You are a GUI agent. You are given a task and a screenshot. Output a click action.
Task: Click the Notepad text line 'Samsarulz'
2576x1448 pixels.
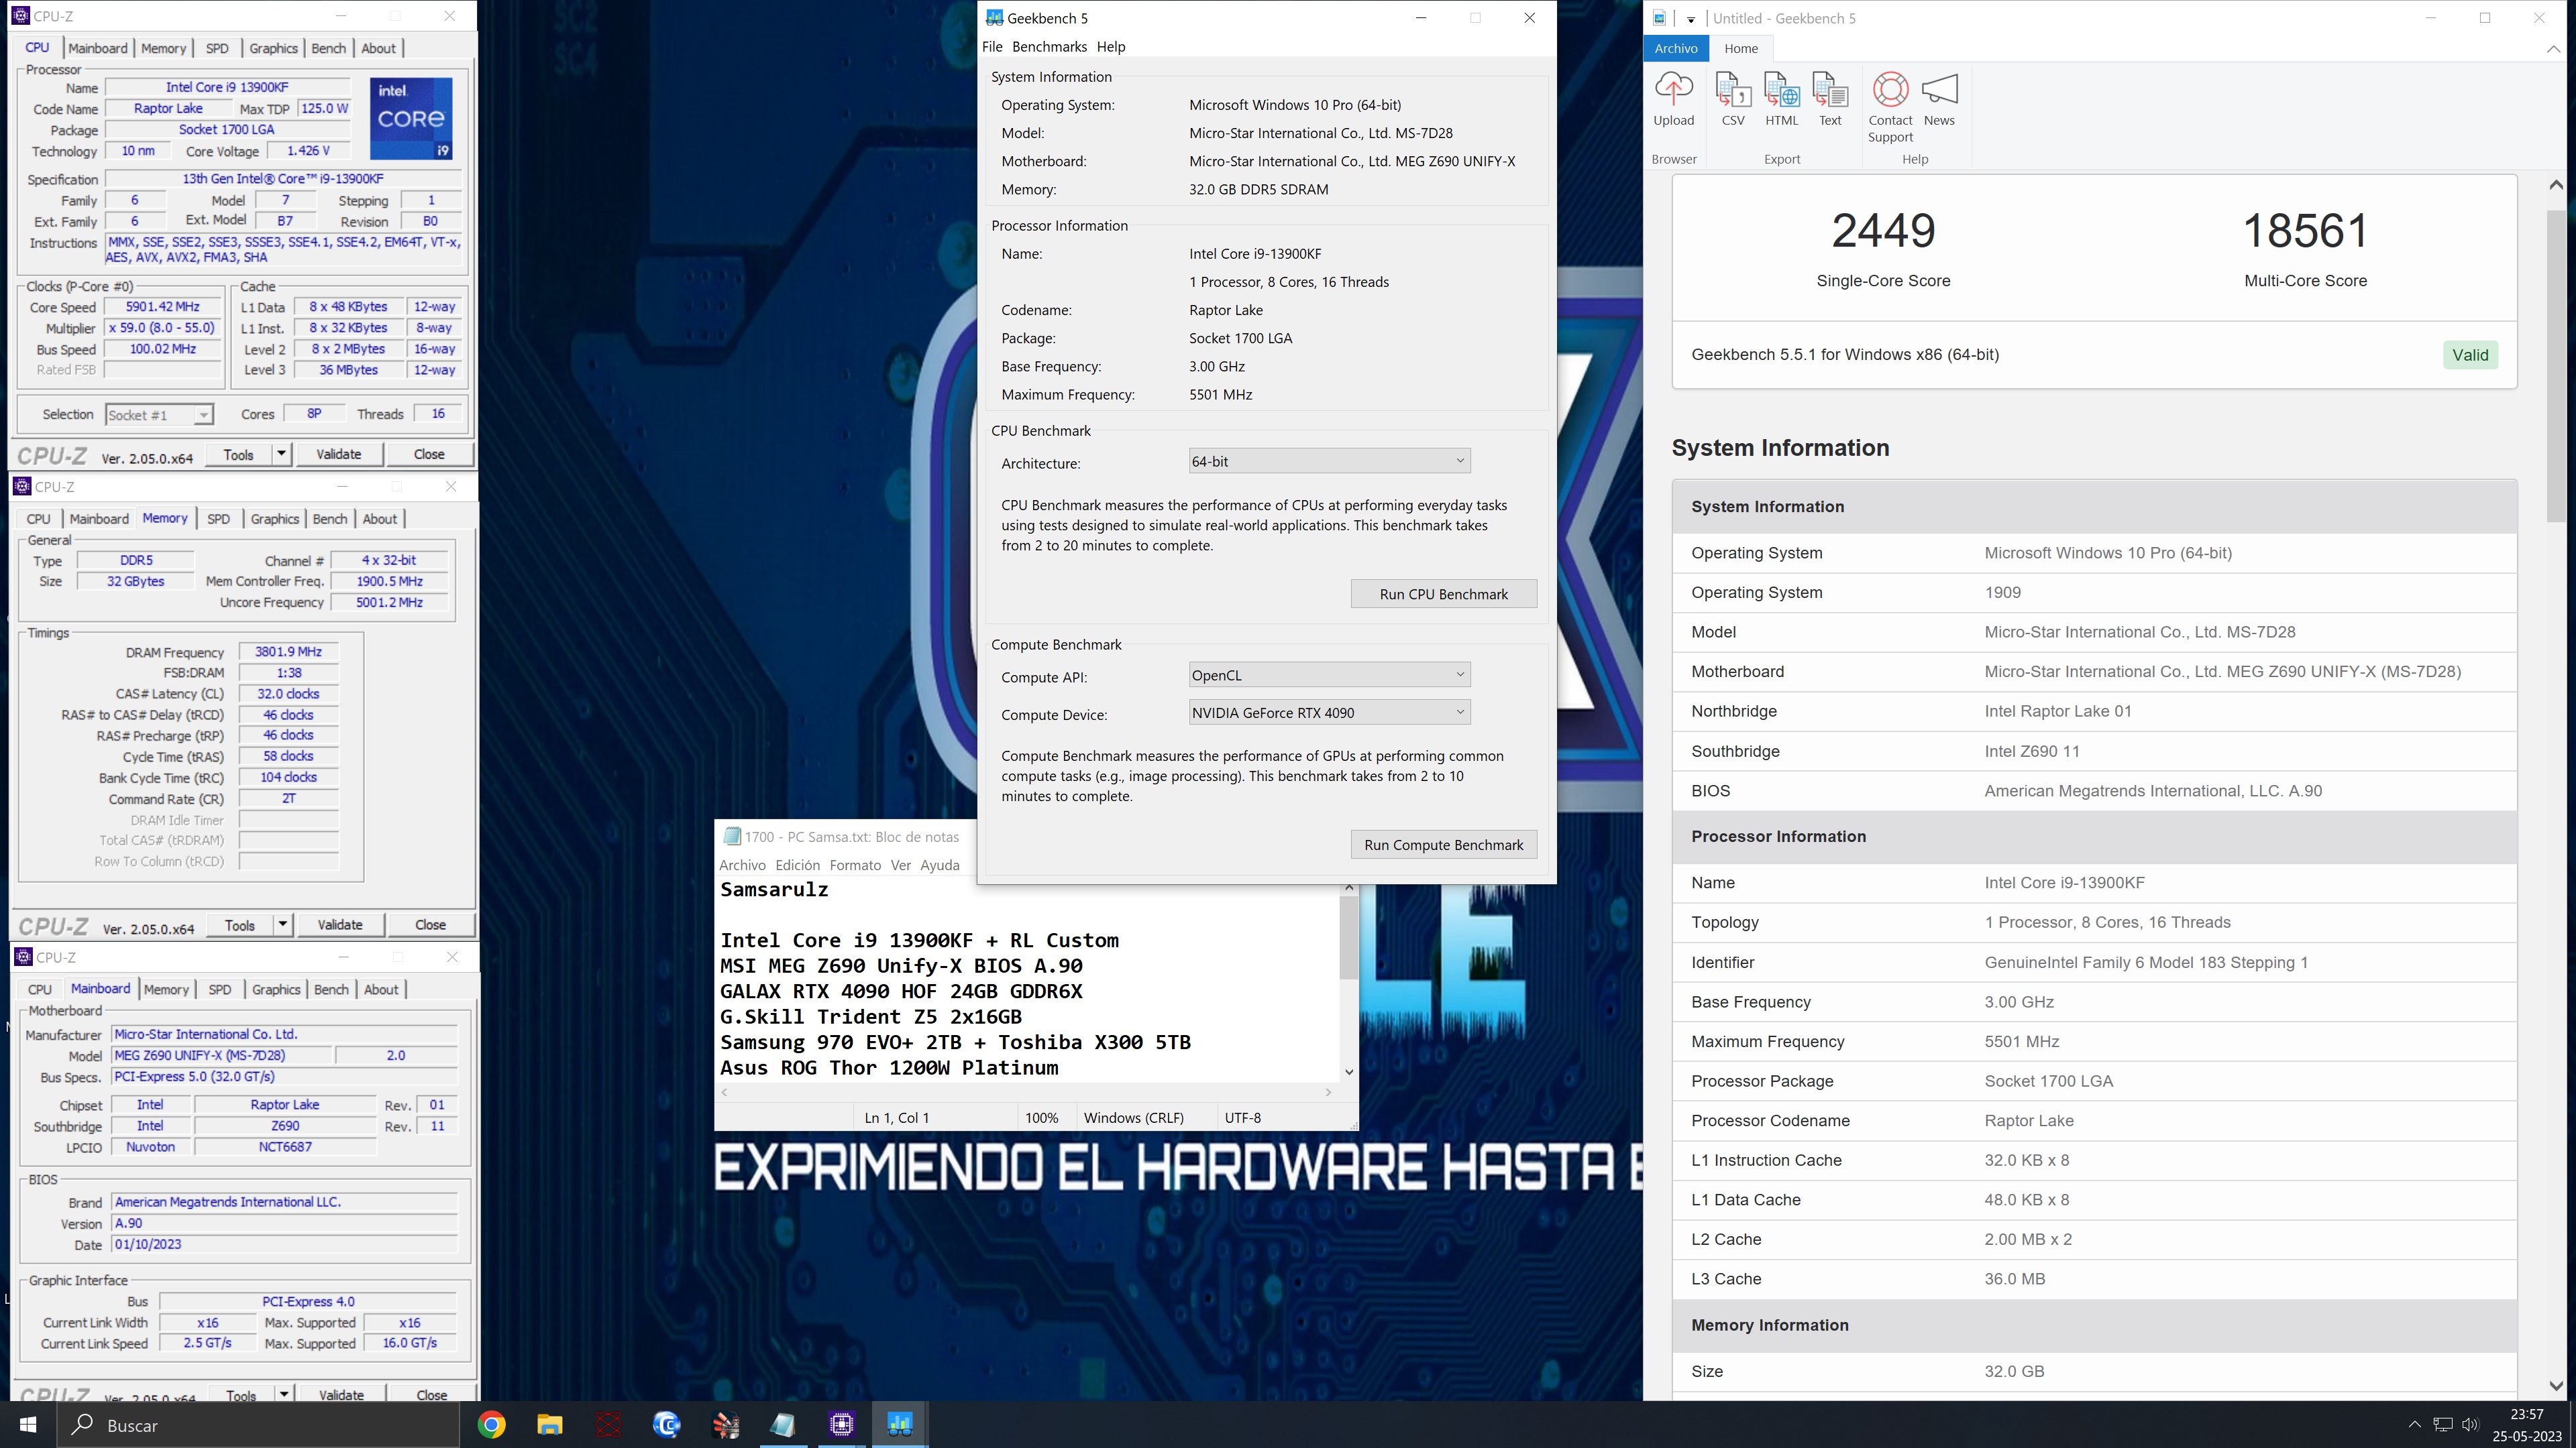pos(774,890)
